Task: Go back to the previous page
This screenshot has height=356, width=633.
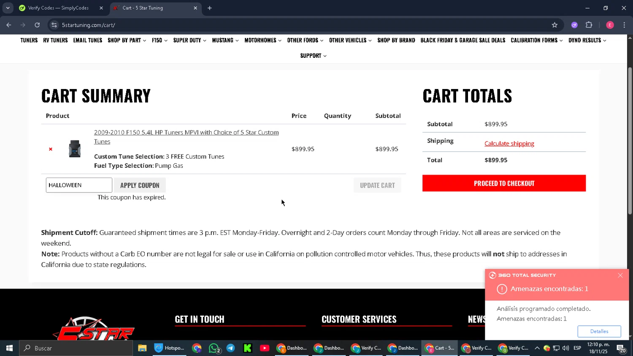Action: [x=9, y=25]
